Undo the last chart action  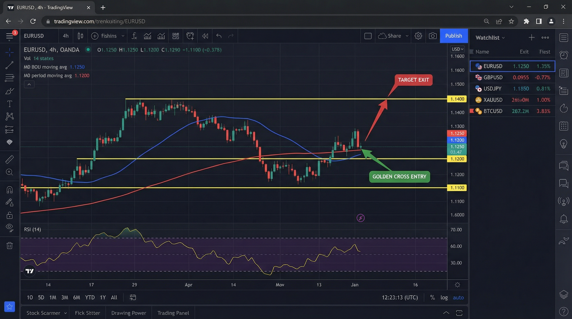219,35
